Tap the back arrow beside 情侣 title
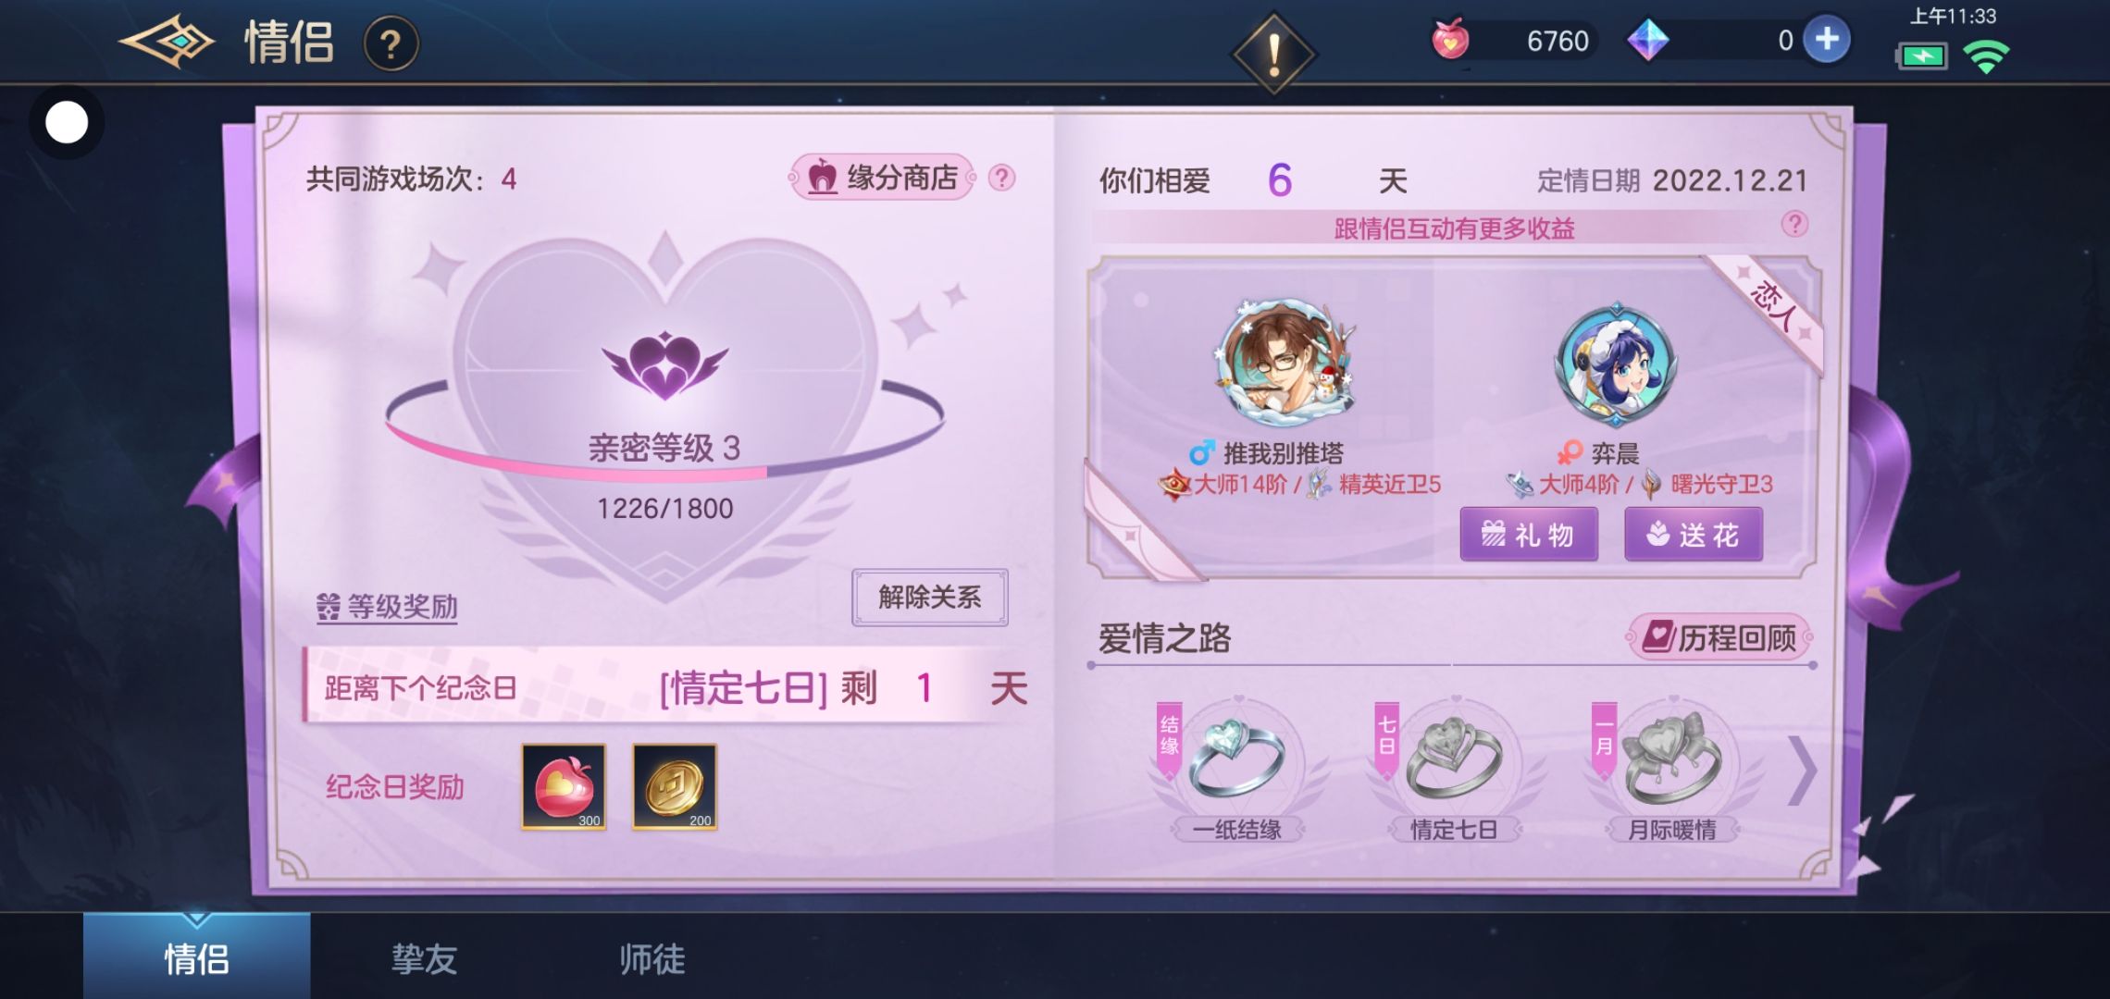This screenshot has width=2110, height=999. [167, 42]
